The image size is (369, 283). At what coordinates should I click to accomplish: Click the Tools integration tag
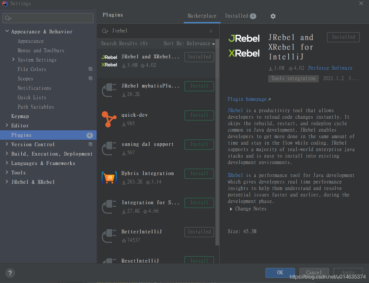pos(294,79)
